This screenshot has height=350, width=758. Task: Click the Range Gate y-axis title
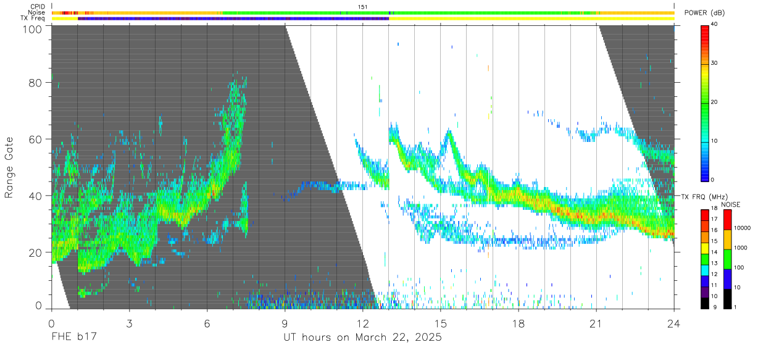9,168
